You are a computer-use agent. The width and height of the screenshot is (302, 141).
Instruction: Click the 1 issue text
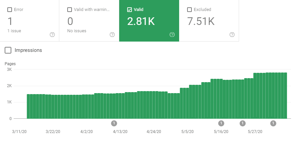click(x=14, y=31)
